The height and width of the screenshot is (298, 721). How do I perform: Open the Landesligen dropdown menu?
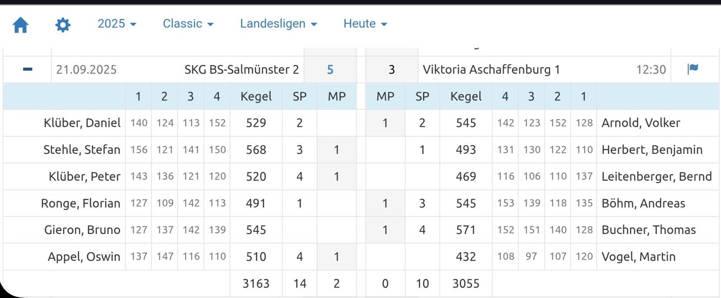coord(278,24)
